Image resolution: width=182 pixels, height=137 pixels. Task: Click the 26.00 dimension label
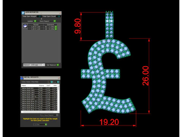pos(146,76)
